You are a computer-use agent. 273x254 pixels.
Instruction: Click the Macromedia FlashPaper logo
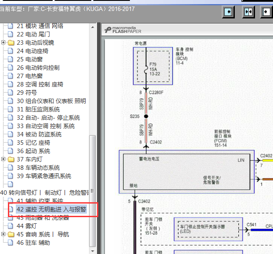(x=123, y=30)
